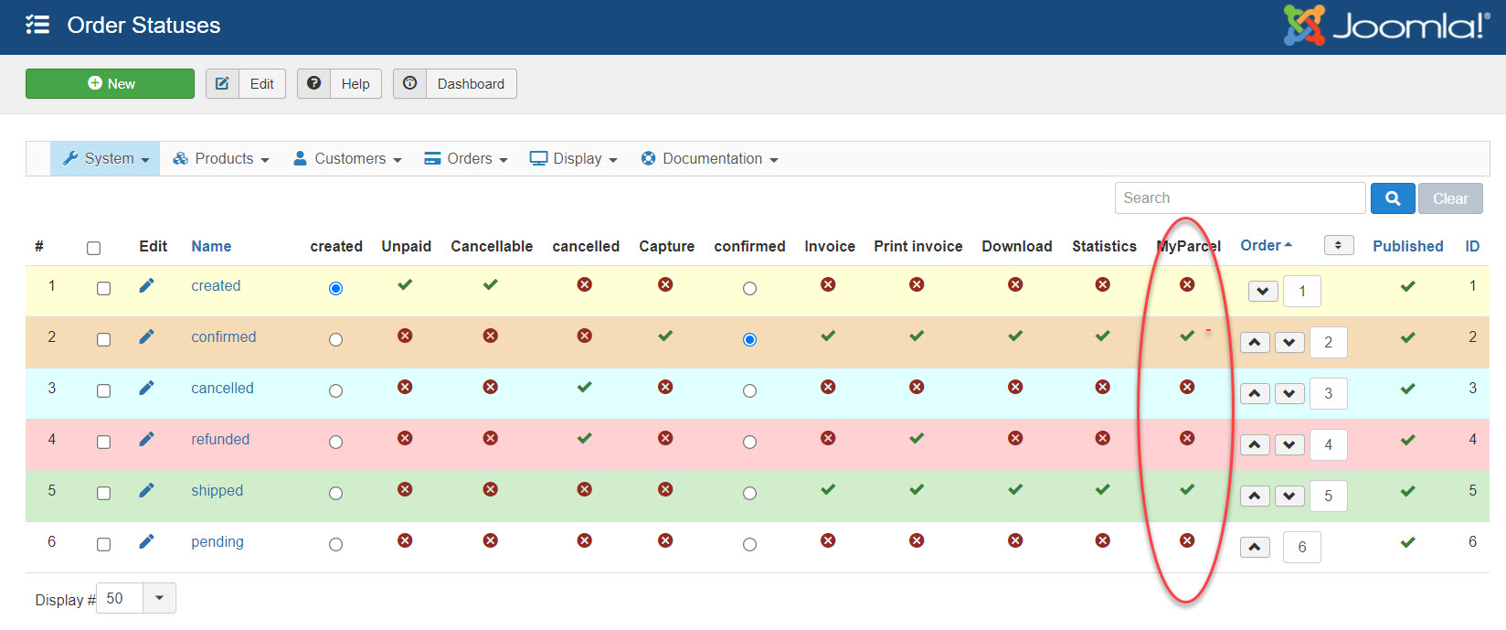This screenshot has height=630, width=1506.
Task: Click the pencil edit icon for created row
Action: [146, 286]
